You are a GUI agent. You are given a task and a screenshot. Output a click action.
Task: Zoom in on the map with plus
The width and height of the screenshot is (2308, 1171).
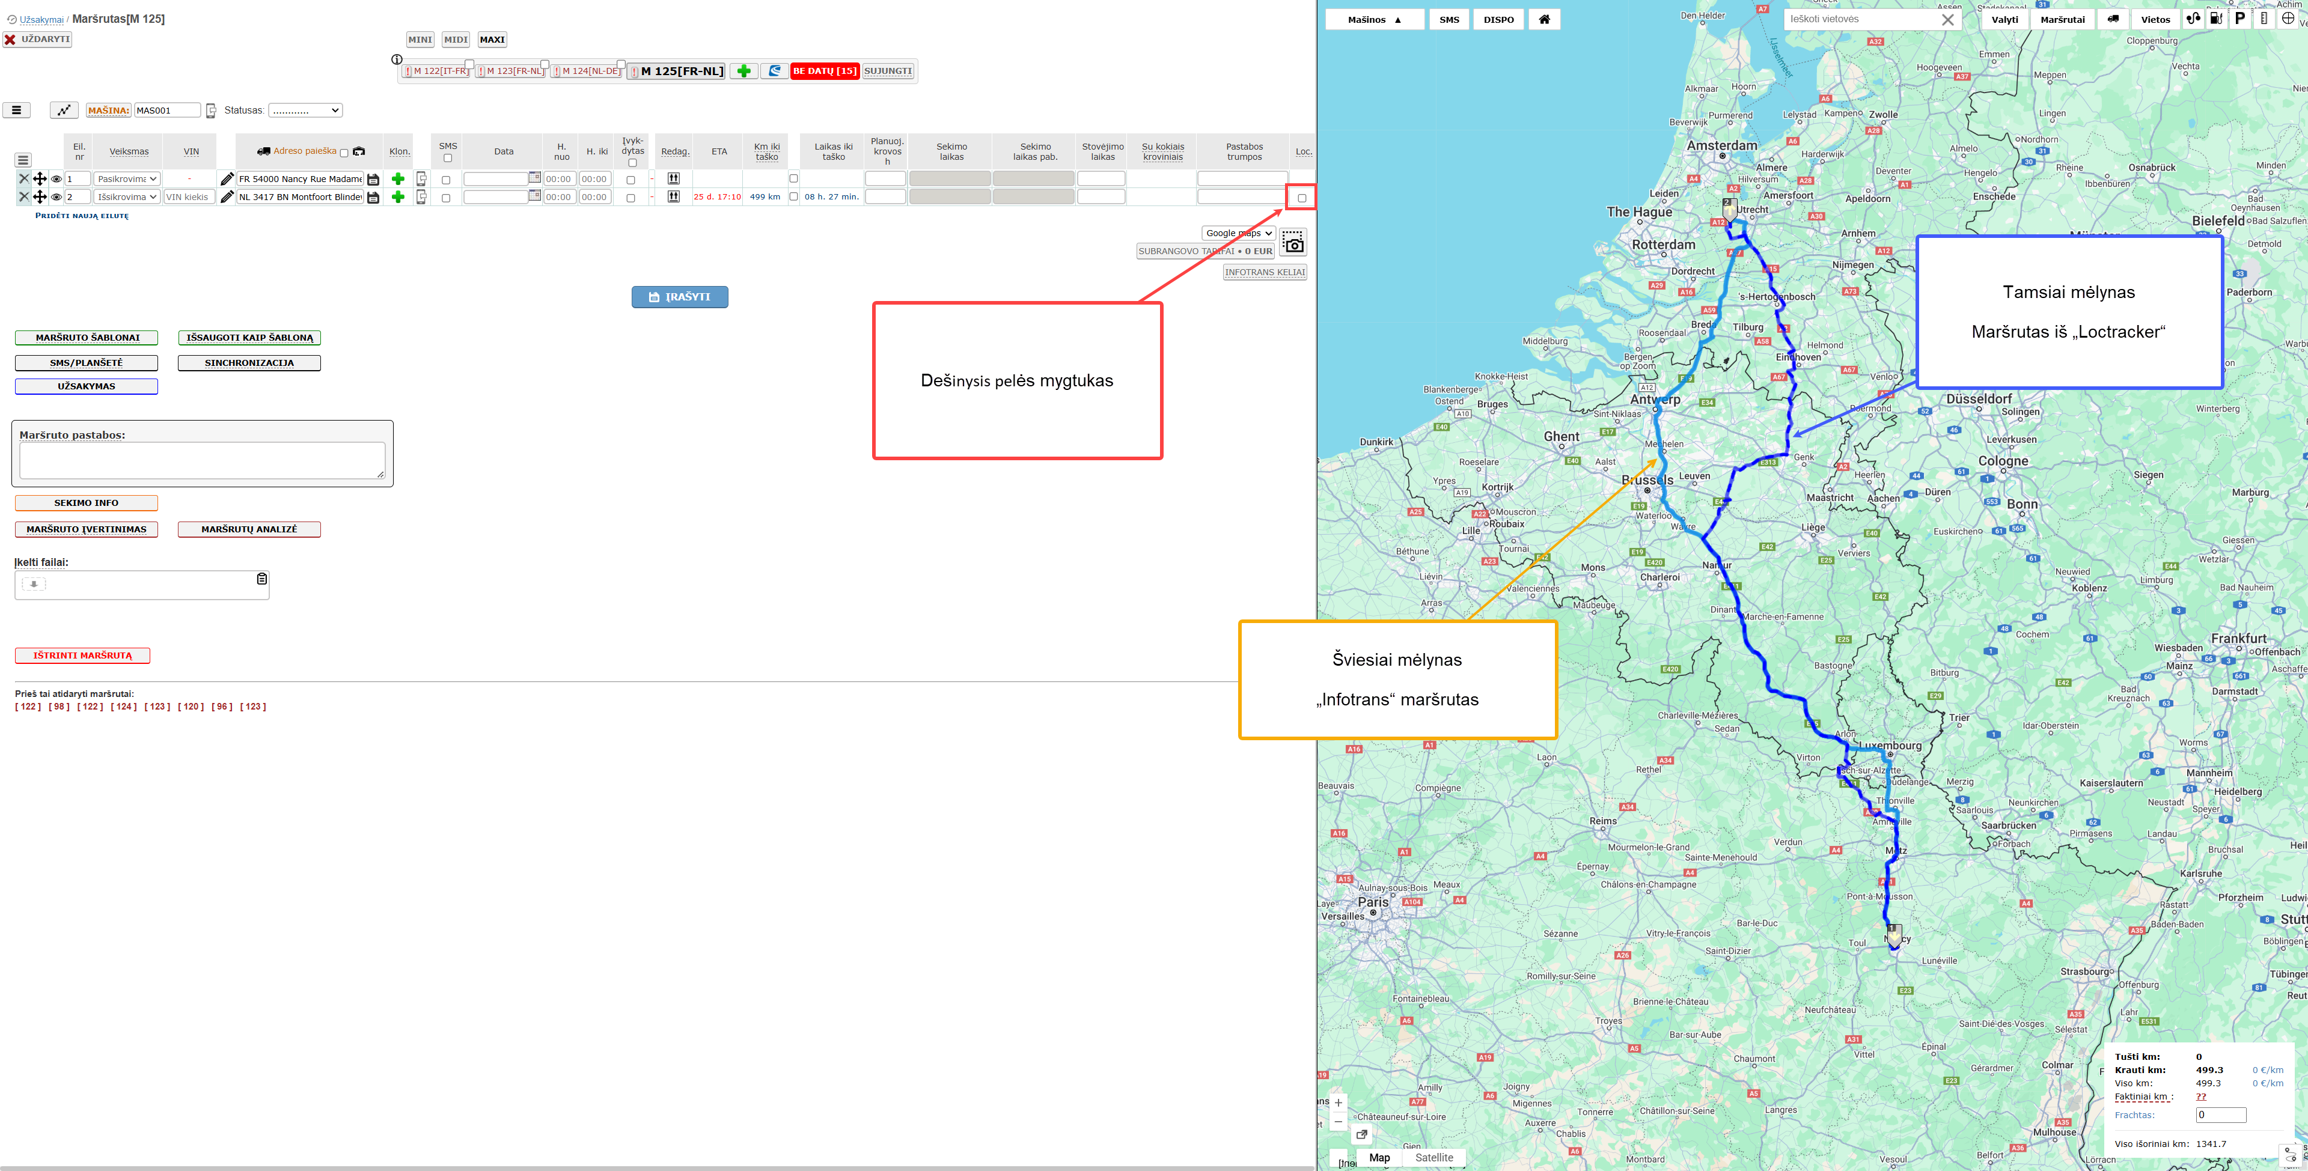pos(1339,1103)
